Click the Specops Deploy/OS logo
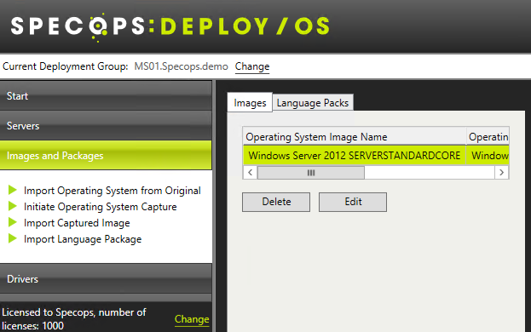The height and width of the screenshot is (332, 531). [x=170, y=26]
